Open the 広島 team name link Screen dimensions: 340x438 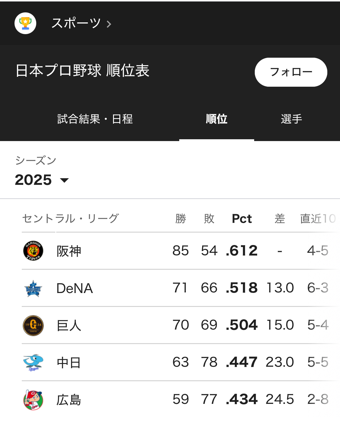[69, 400]
